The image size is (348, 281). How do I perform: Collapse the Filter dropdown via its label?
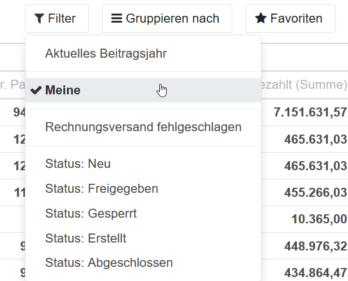[62, 19]
